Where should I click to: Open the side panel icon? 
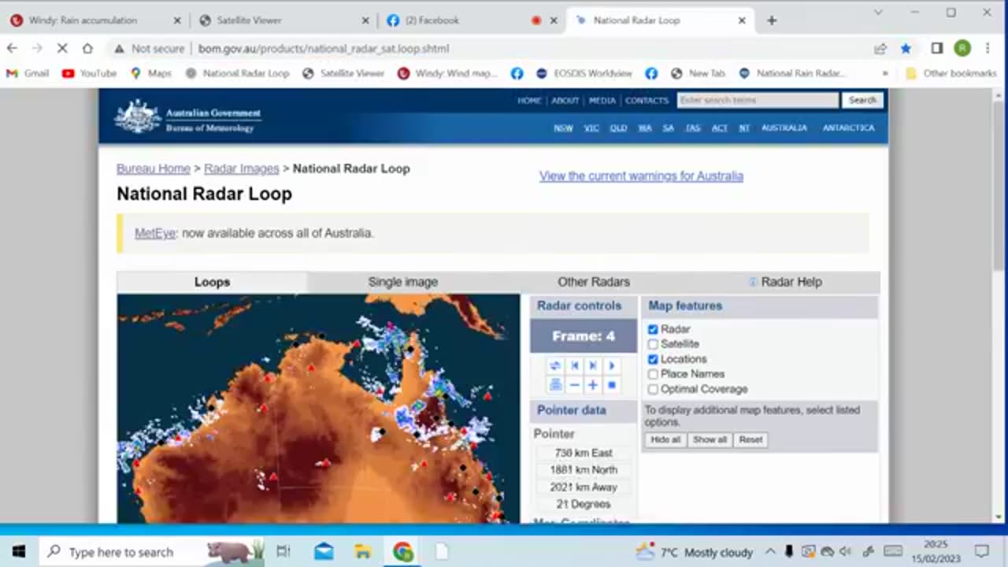(936, 48)
